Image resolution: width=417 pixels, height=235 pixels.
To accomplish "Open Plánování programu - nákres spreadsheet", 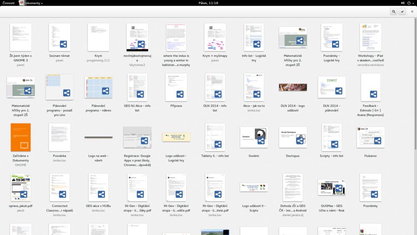I will pyautogui.click(x=98, y=87).
